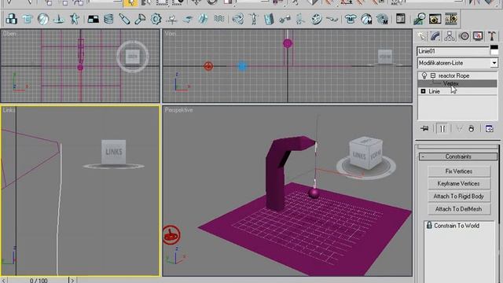Switch to the Modify command panel tab
The image size is (503, 283).
pos(435,36)
